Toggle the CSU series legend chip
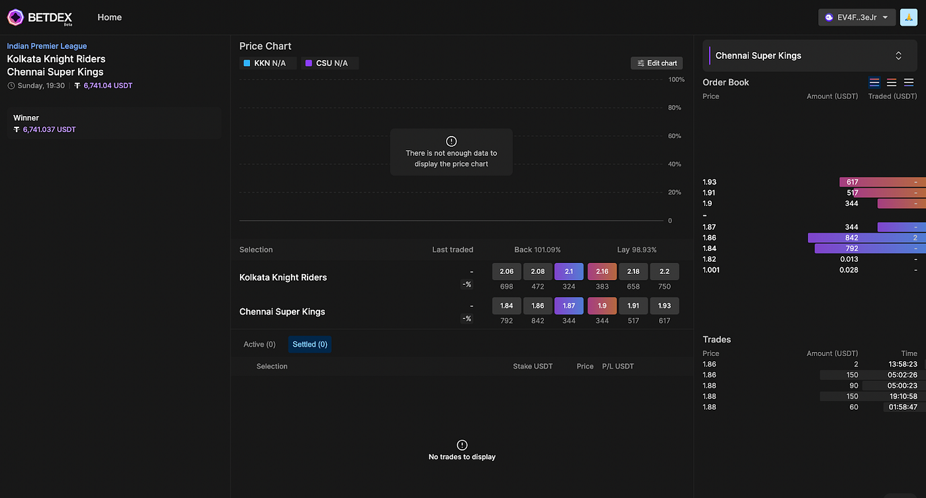This screenshot has height=498, width=926. (329, 63)
